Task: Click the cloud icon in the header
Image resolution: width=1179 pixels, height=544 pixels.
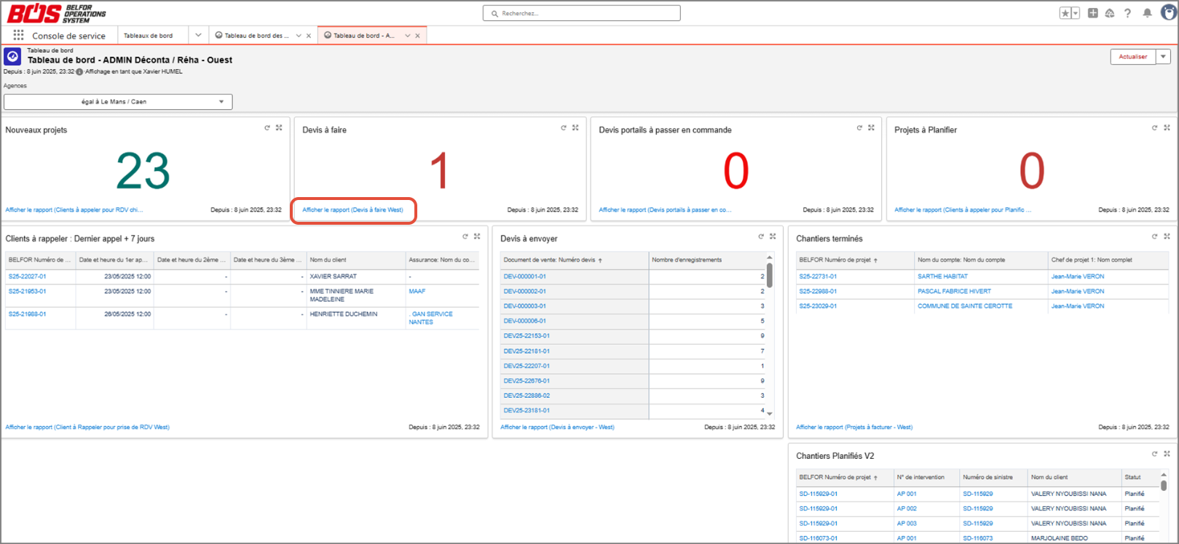Action: tap(1110, 13)
